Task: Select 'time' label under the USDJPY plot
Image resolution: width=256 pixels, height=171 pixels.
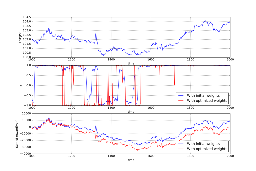Action: click(x=131, y=63)
